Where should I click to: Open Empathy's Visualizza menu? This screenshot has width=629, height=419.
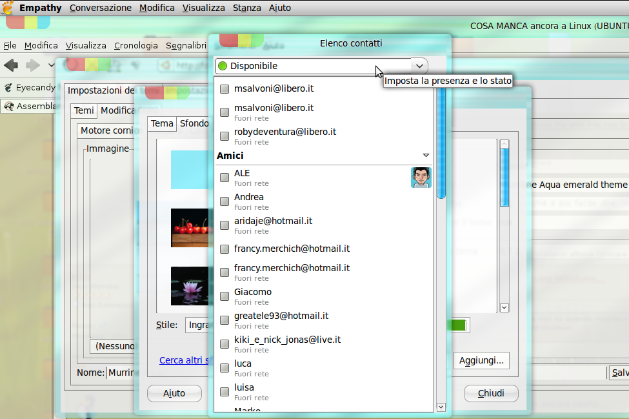tap(203, 8)
